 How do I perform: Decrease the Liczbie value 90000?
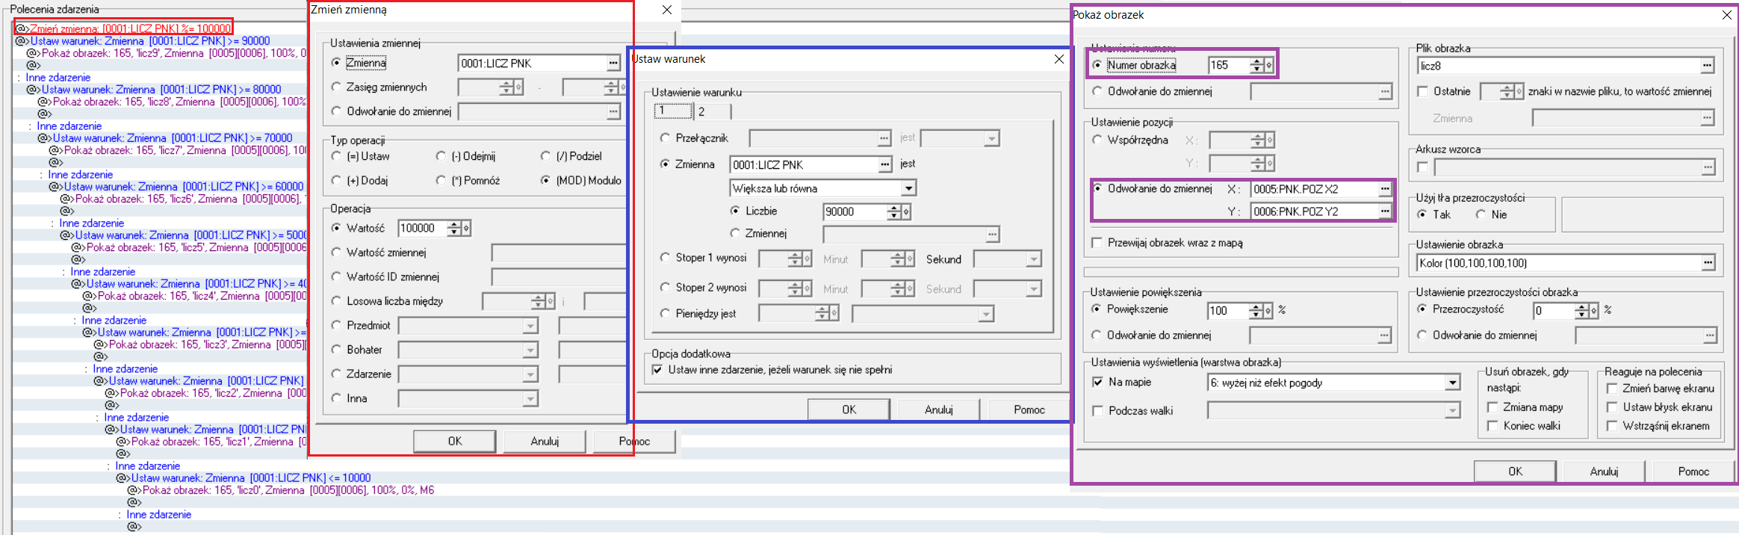(x=894, y=216)
